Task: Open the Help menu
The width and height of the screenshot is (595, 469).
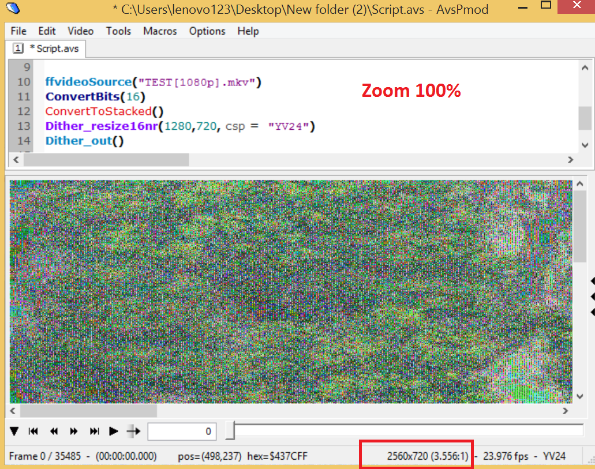Action: click(248, 31)
